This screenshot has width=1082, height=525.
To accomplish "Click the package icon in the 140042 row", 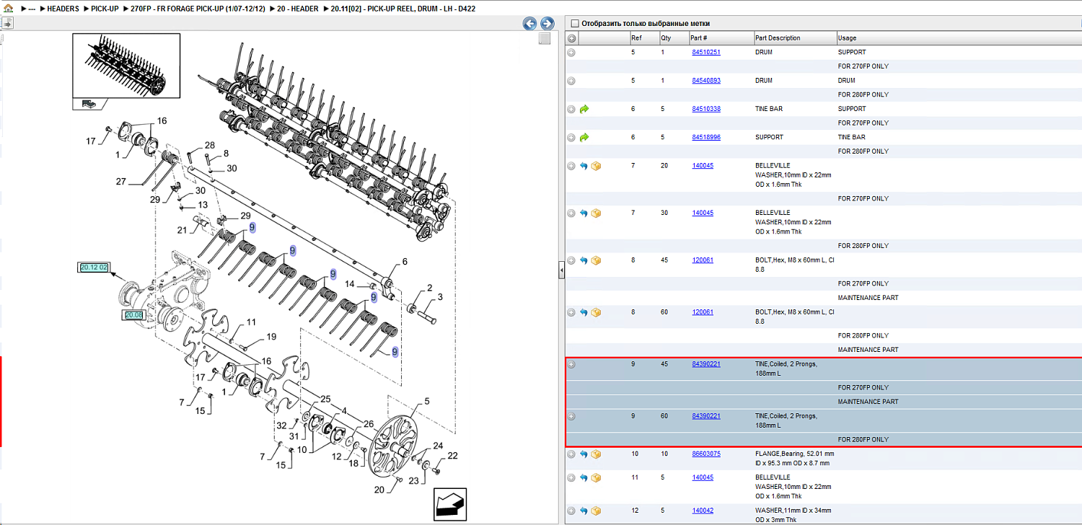I will tap(596, 511).
